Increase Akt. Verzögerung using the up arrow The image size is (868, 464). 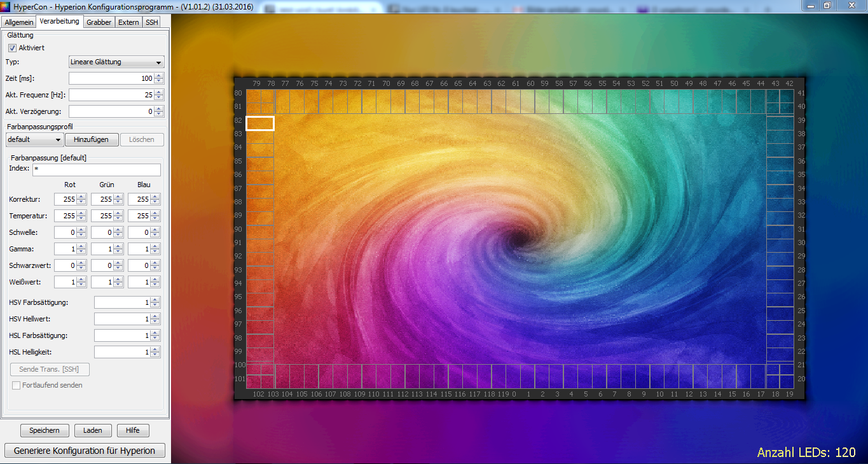tap(159, 109)
